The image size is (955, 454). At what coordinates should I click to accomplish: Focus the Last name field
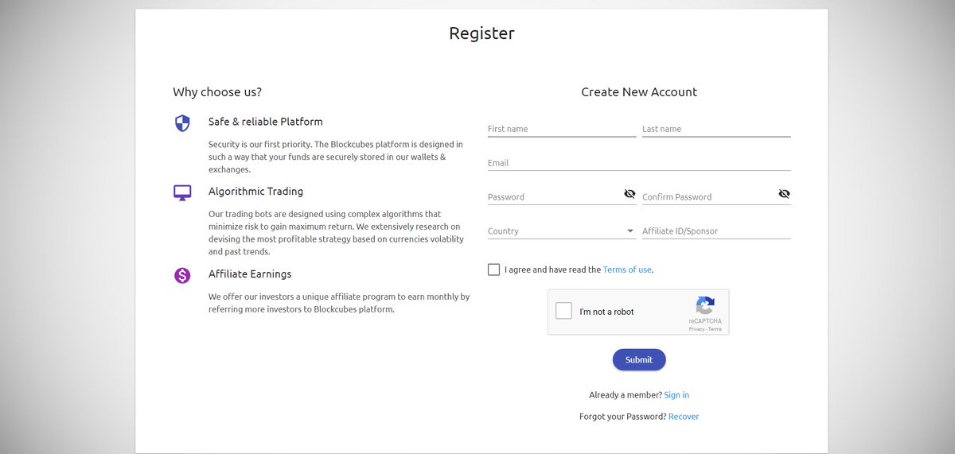click(x=716, y=129)
